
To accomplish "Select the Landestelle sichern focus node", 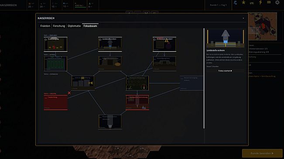I will point(110,44).
